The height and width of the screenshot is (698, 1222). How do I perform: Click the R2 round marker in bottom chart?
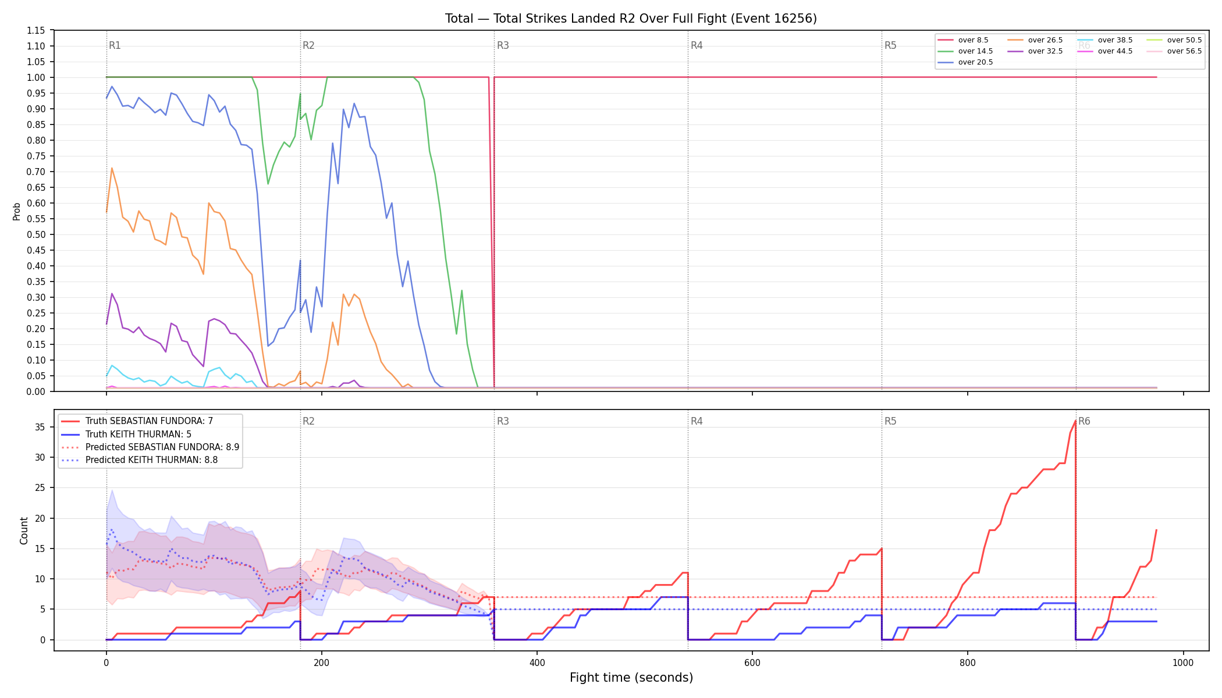click(x=308, y=421)
